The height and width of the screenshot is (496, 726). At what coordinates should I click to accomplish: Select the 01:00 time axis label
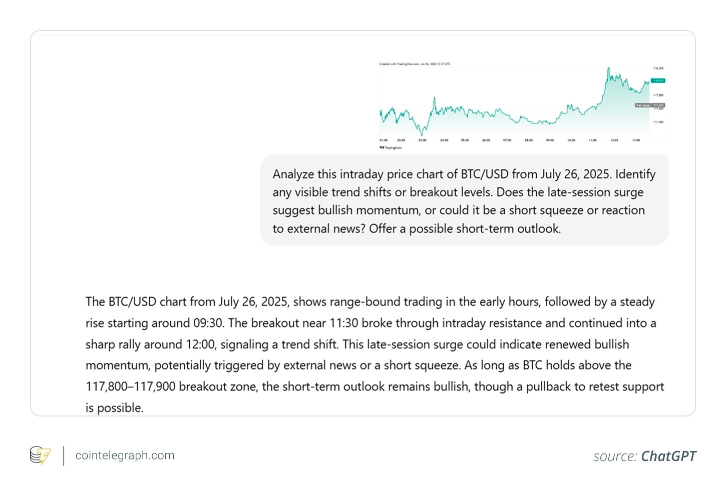coord(384,140)
